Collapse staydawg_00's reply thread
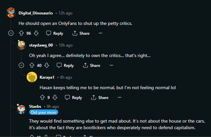 (21, 65)
